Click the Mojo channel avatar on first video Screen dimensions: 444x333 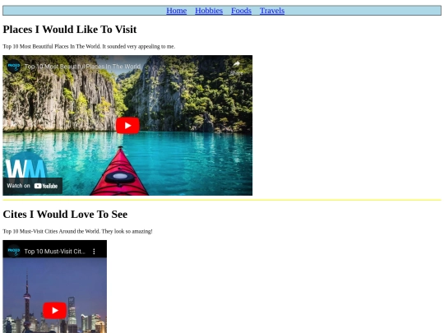click(14, 67)
